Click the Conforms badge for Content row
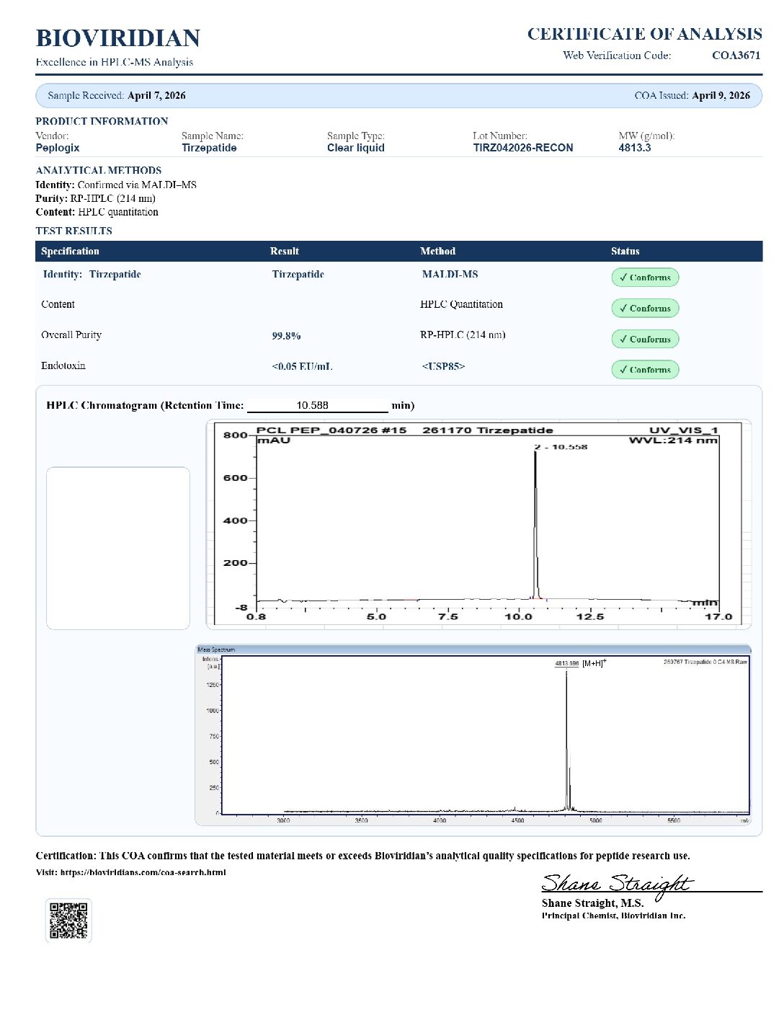This screenshot has height=1015, width=784. (x=645, y=308)
